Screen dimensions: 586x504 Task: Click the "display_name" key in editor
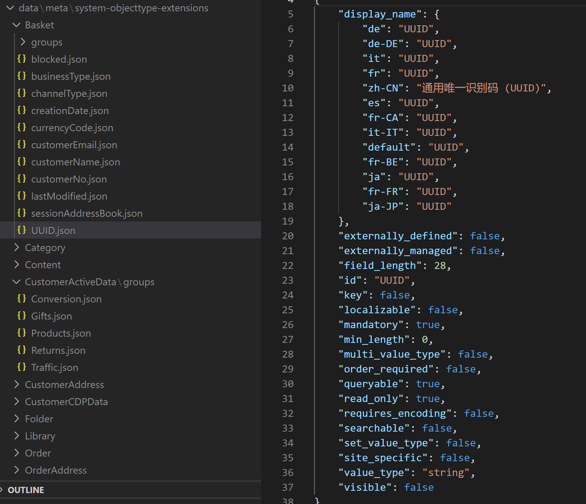[380, 14]
